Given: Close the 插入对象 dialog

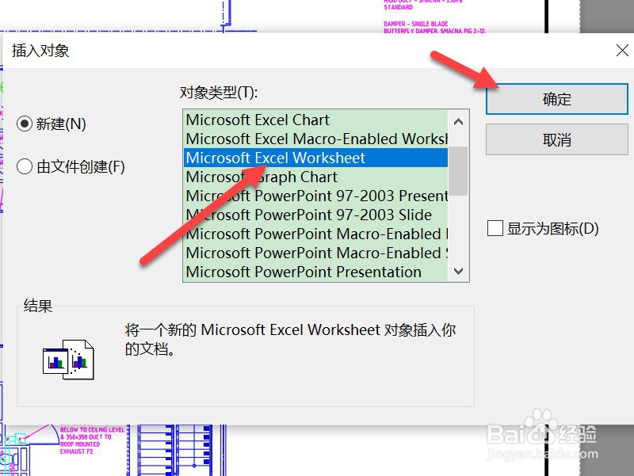Looking at the screenshot, I should click(622, 51).
